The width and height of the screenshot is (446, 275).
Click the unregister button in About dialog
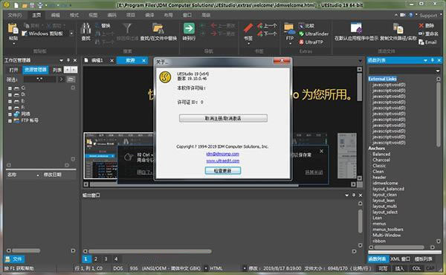tap(223, 118)
